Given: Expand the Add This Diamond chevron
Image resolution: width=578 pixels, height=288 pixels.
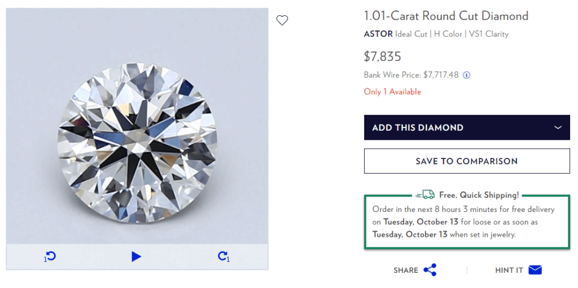Looking at the screenshot, I should 558,128.
